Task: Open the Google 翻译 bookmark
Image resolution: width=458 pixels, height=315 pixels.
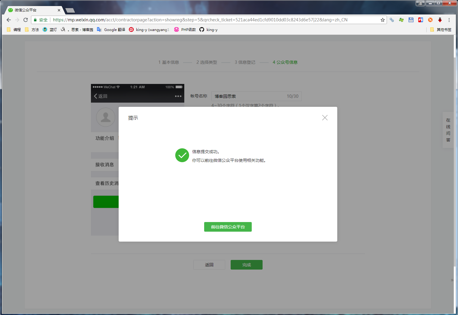Action: click(111, 29)
